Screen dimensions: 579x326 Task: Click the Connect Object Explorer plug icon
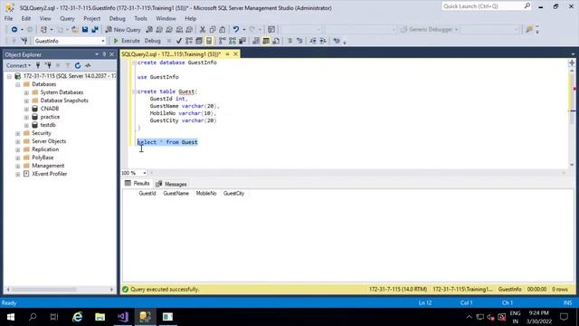[38, 65]
